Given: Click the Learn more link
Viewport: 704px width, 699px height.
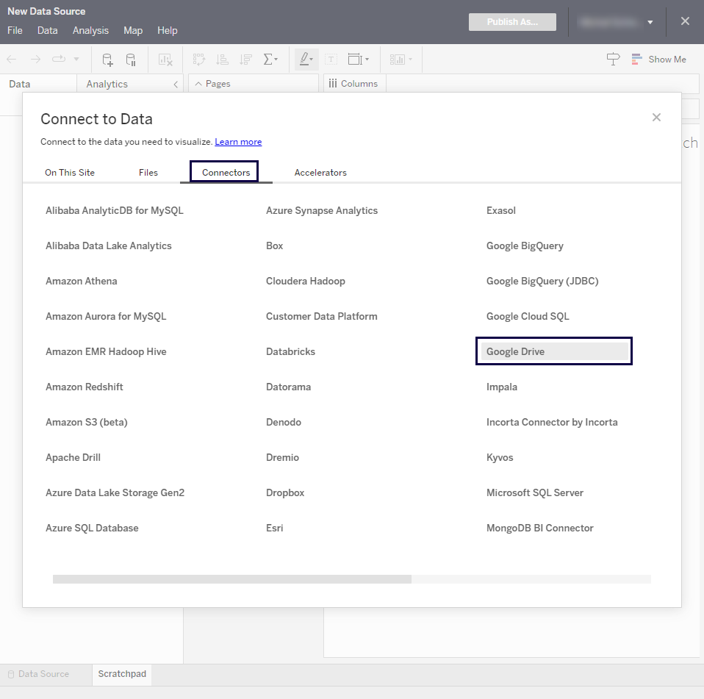Looking at the screenshot, I should 238,142.
